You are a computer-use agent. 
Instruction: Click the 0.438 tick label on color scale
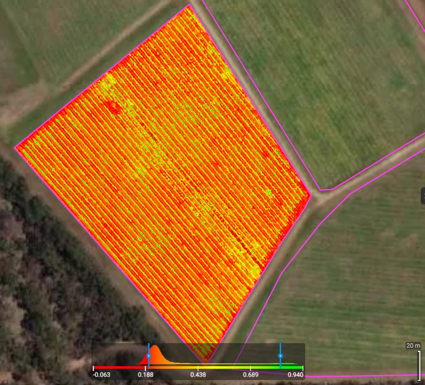tap(198, 375)
